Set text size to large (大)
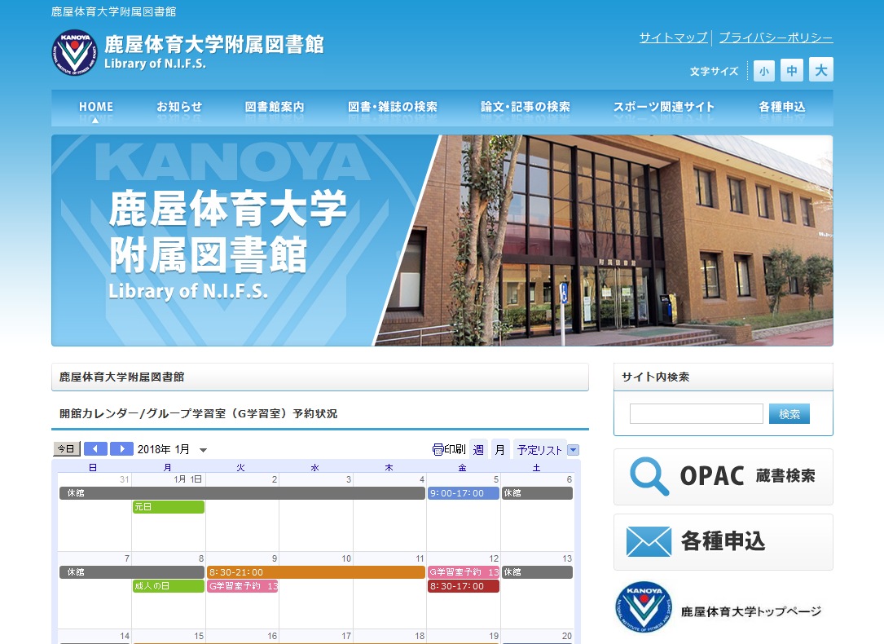Viewport: 884px width, 644px height. pyautogui.click(x=821, y=69)
